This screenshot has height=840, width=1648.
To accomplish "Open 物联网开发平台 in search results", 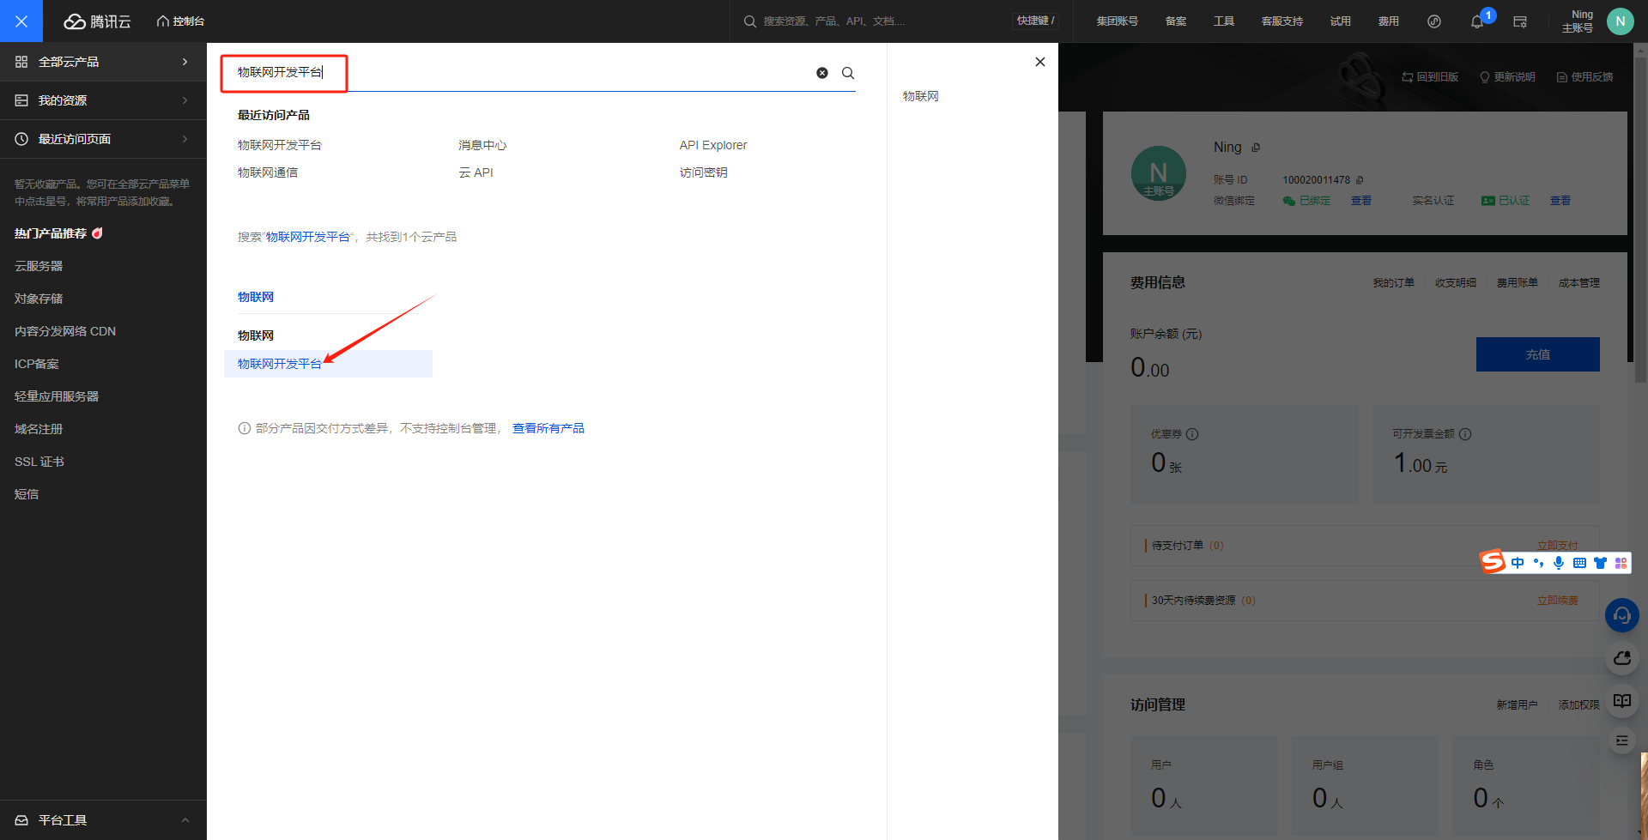I will pyautogui.click(x=280, y=364).
